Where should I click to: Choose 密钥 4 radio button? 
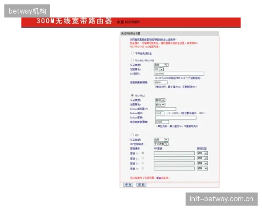143,168
